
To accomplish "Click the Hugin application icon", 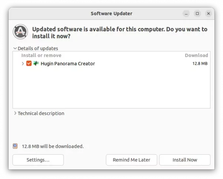I will tap(36, 64).
